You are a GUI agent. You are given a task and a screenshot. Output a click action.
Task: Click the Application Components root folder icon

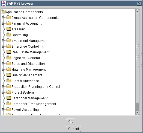tap(3, 12)
